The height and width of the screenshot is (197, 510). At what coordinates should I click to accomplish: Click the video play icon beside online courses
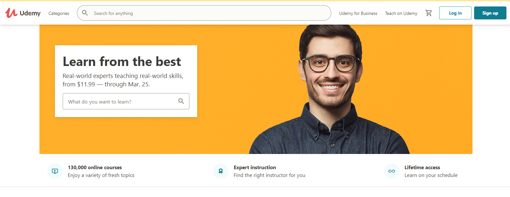[55, 171]
